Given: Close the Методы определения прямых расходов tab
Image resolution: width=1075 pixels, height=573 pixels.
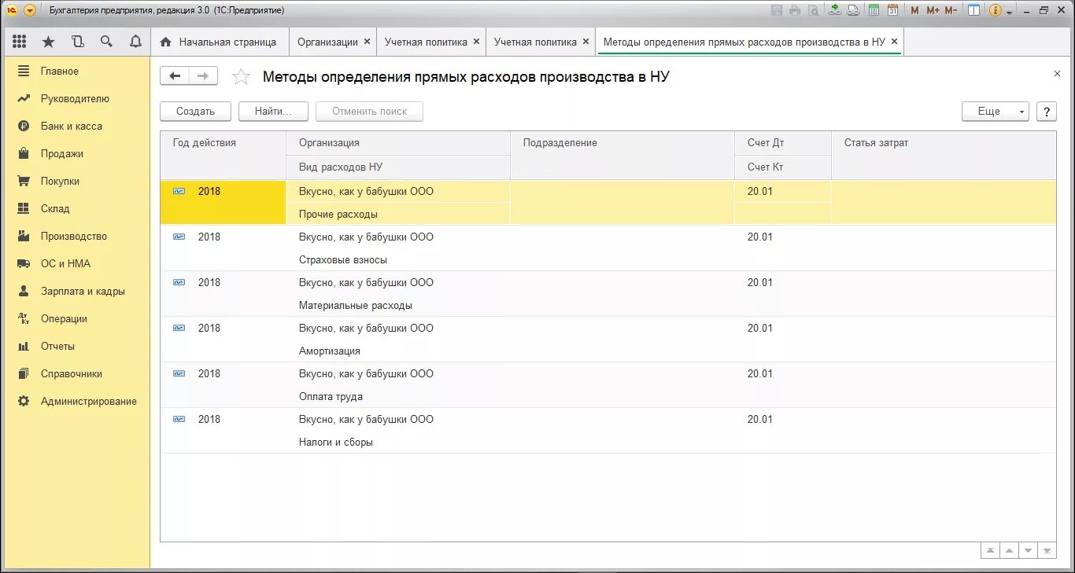Looking at the screenshot, I should 894,42.
